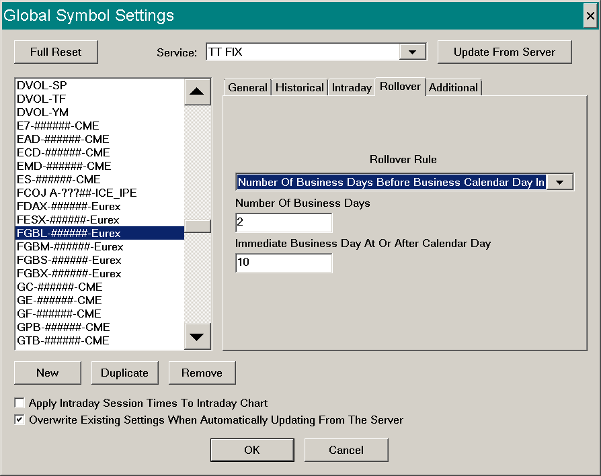Select GC-######-CME symbol
This screenshot has height=476, width=601.
tap(99, 287)
